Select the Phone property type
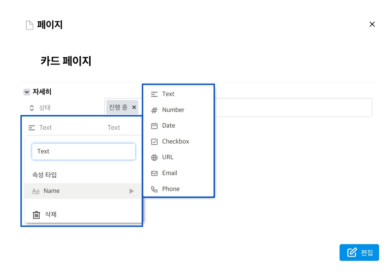The height and width of the screenshot is (272, 392). (x=170, y=189)
